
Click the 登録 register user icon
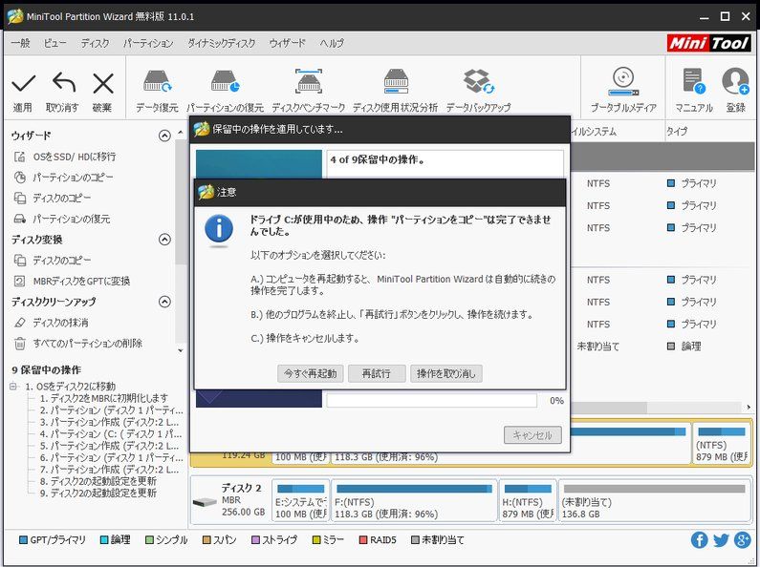point(735,81)
